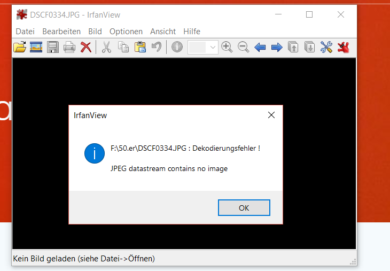Close the IrfanView error dialog
The height and width of the screenshot is (271, 390).
click(271, 115)
